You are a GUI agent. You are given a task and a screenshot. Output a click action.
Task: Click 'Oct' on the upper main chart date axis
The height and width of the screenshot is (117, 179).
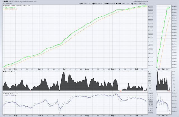click(x=136, y=69)
